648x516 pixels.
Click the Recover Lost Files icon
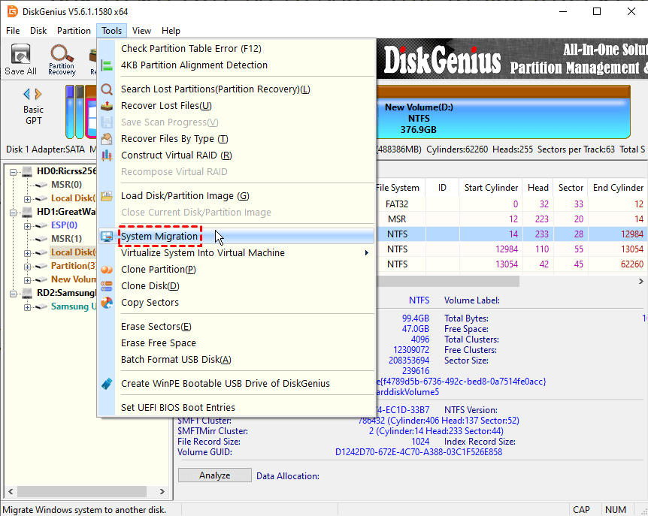[107, 106]
